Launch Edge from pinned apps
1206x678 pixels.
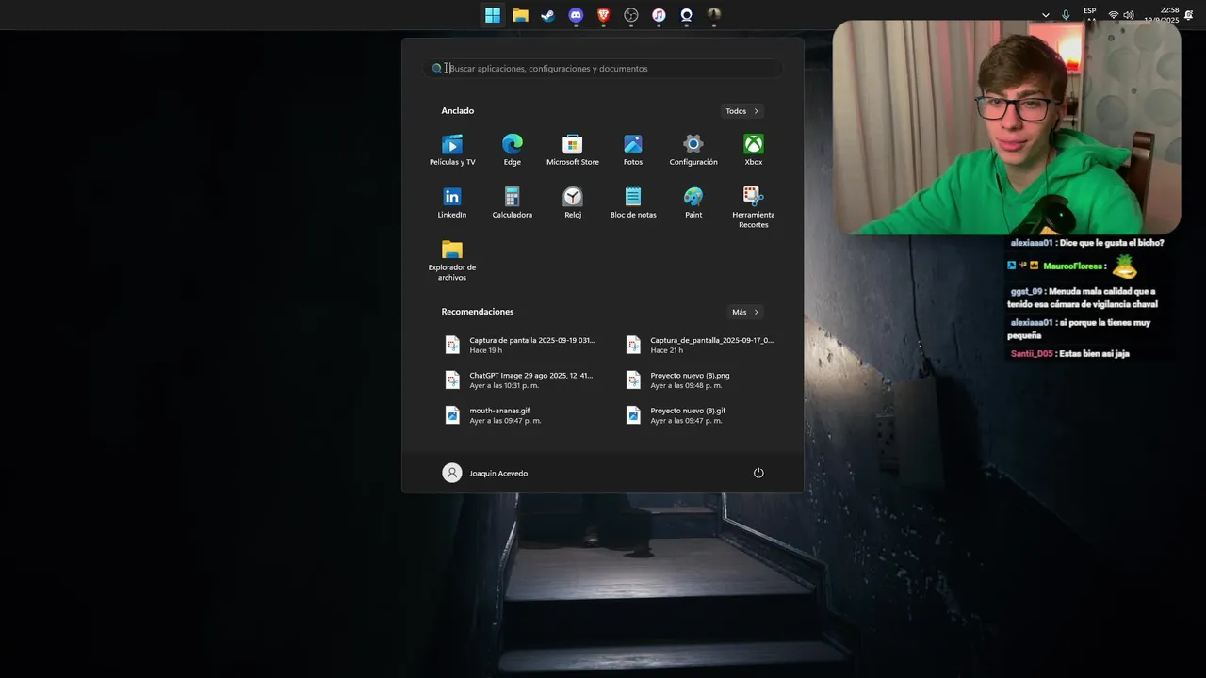click(x=513, y=151)
